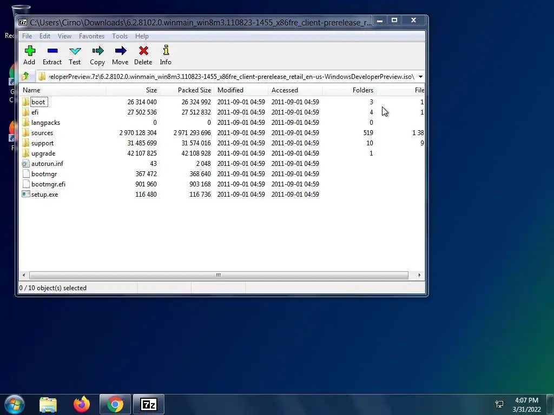Click the setup.exe file icon

[x=25, y=194]
